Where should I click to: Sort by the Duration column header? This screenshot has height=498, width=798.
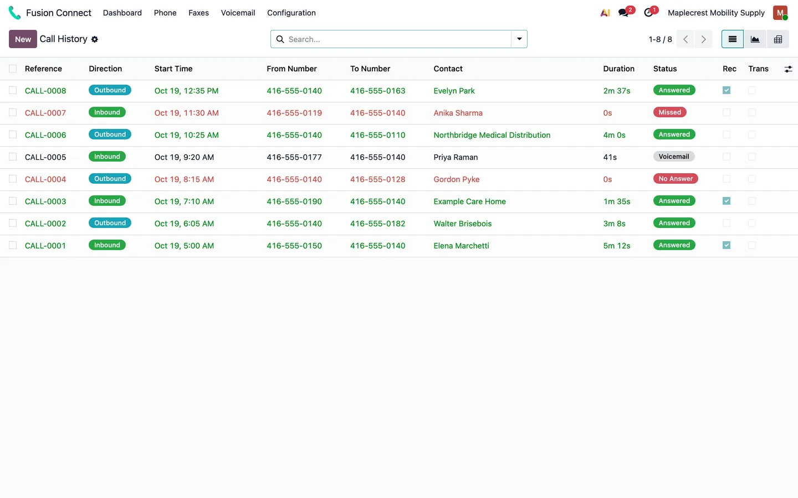click(618, 69)
